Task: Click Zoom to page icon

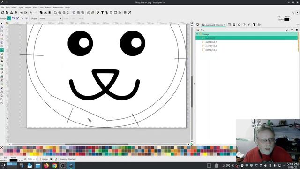Action: pos(64,13)
